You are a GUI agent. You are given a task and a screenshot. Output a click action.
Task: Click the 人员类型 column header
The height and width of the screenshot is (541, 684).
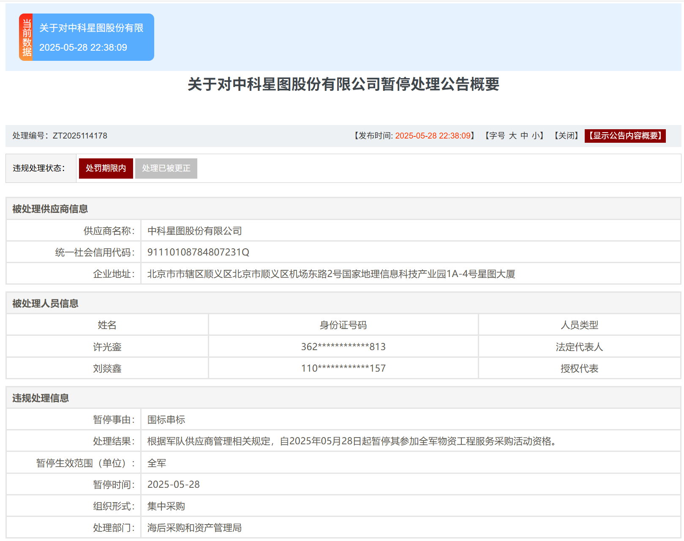pyautogui.click(x=579, y=325)
